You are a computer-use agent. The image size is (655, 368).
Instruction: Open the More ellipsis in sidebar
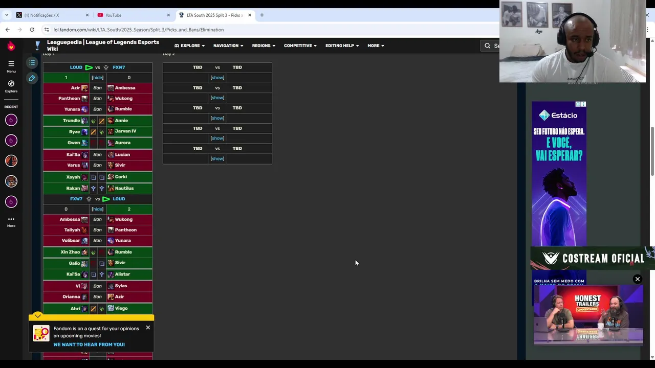11,219
